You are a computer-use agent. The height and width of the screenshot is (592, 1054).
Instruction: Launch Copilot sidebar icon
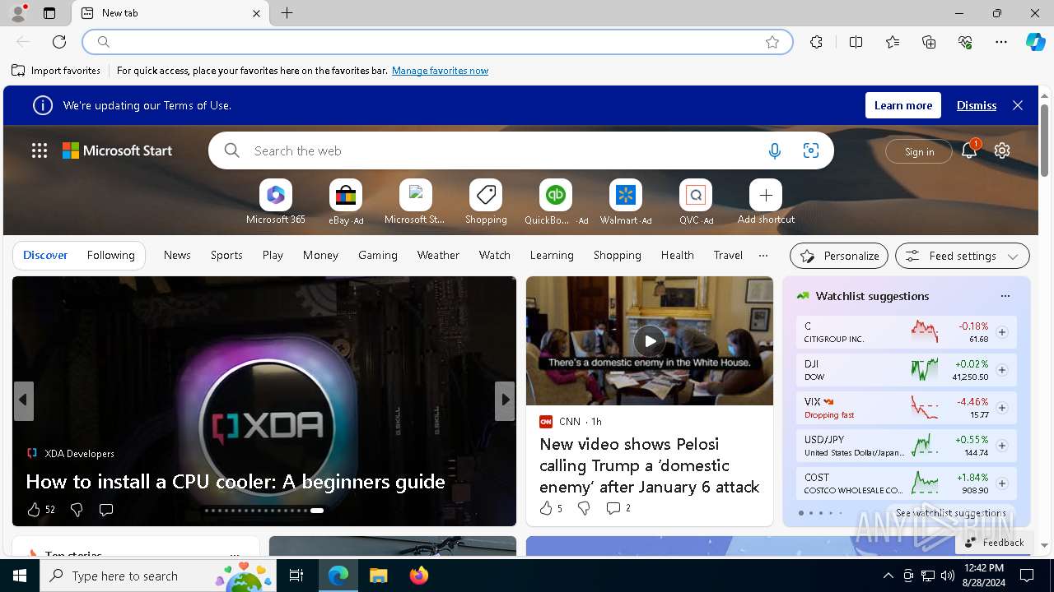1035,42
